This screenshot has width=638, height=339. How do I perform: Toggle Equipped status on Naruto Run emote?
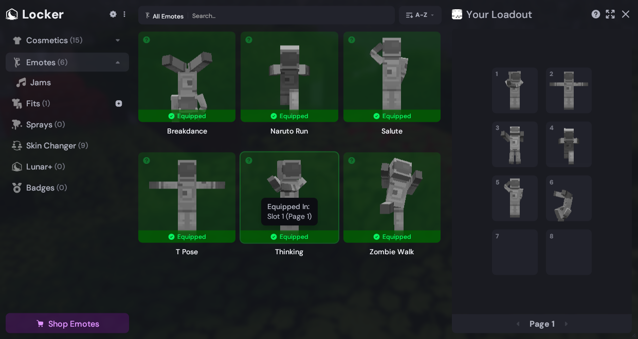coord(289,116)
